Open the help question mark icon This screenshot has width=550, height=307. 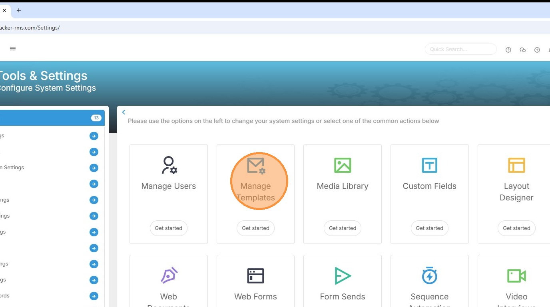point(508,50)
